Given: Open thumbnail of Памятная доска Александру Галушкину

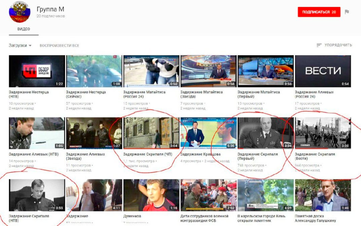Looking at the screenshot, I should 323,195.
